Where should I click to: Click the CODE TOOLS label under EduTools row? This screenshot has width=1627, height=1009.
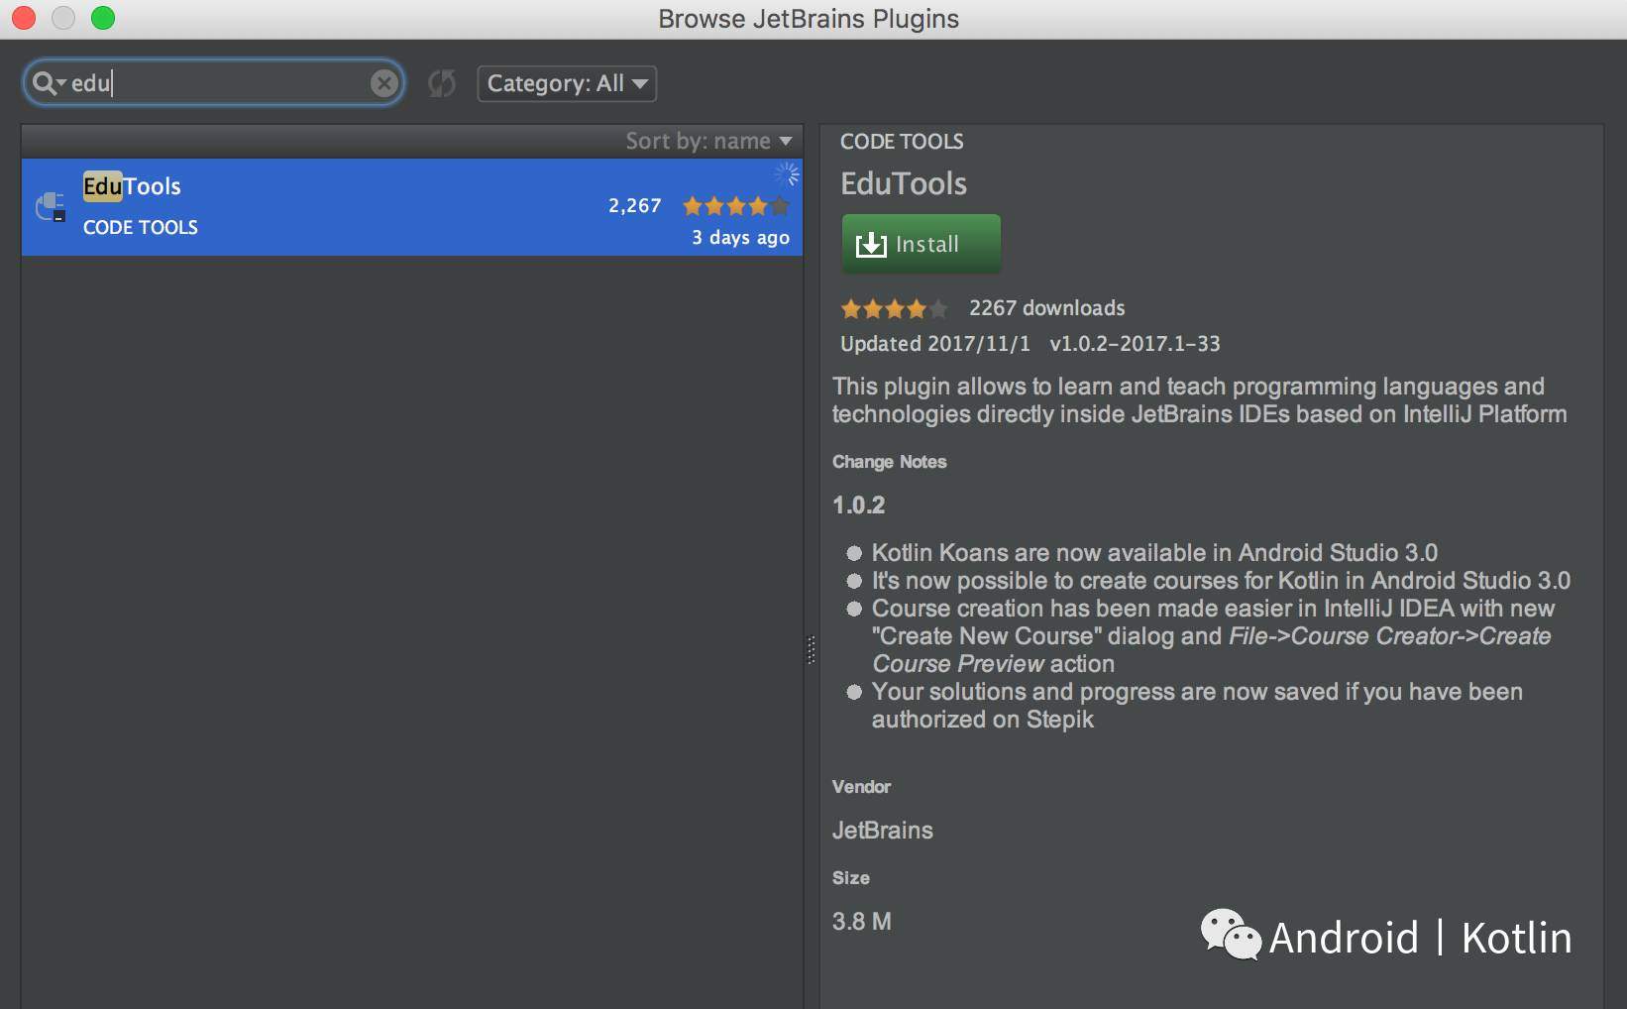pyautogui.click(x=141, y=228)
